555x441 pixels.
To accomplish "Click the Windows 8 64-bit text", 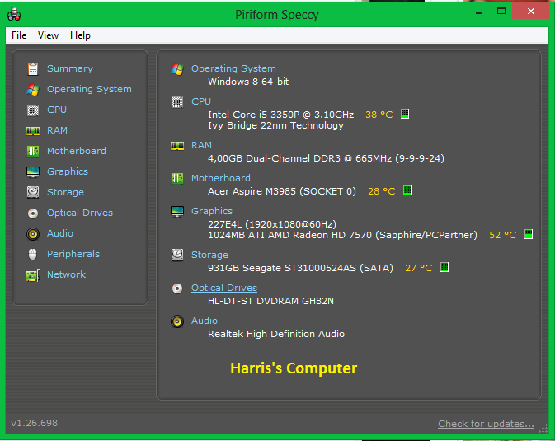I will pyautogui.click(x=248, y=82).
